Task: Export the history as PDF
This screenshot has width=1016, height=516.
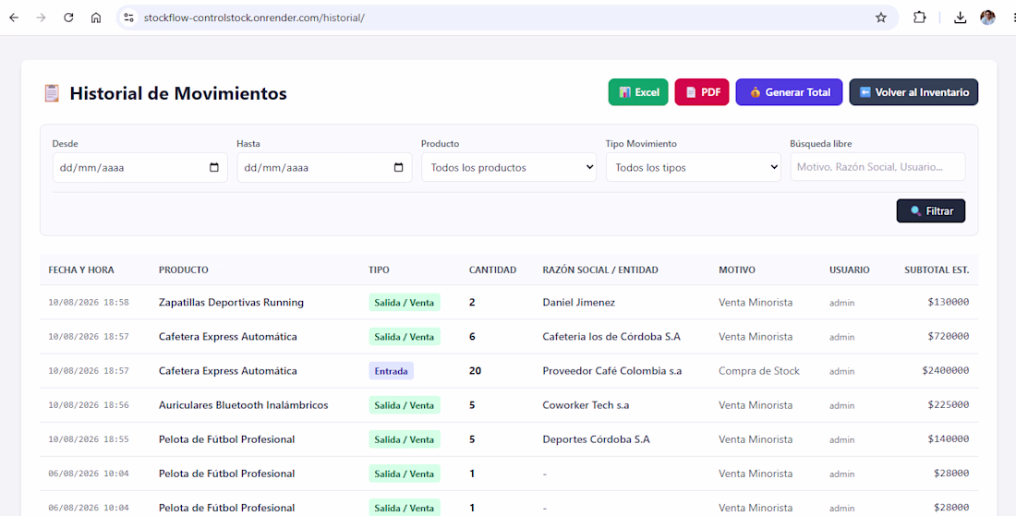Action: pos(702,92)
